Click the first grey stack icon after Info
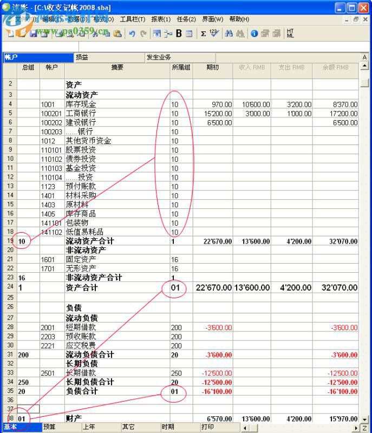The width and height of the screenshot is (372, 433). pos(265,34)
